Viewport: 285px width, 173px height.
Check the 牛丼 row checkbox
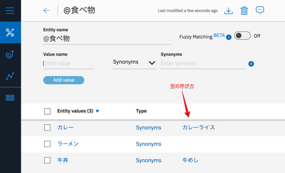(47, 160)
